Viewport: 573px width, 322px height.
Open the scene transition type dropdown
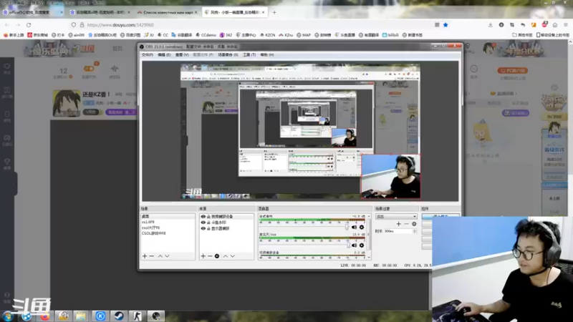click(396, 217)
